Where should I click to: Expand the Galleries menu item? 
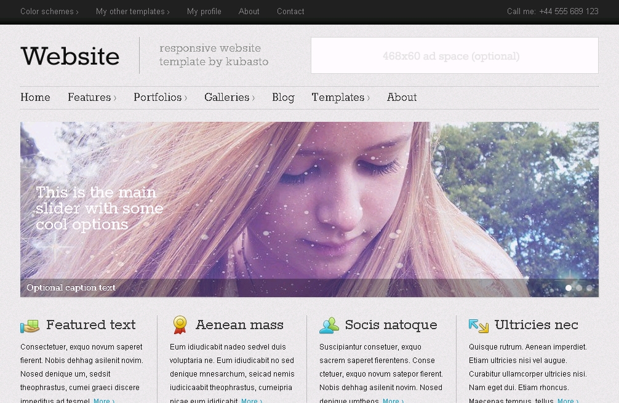click(x=229, y=97)
